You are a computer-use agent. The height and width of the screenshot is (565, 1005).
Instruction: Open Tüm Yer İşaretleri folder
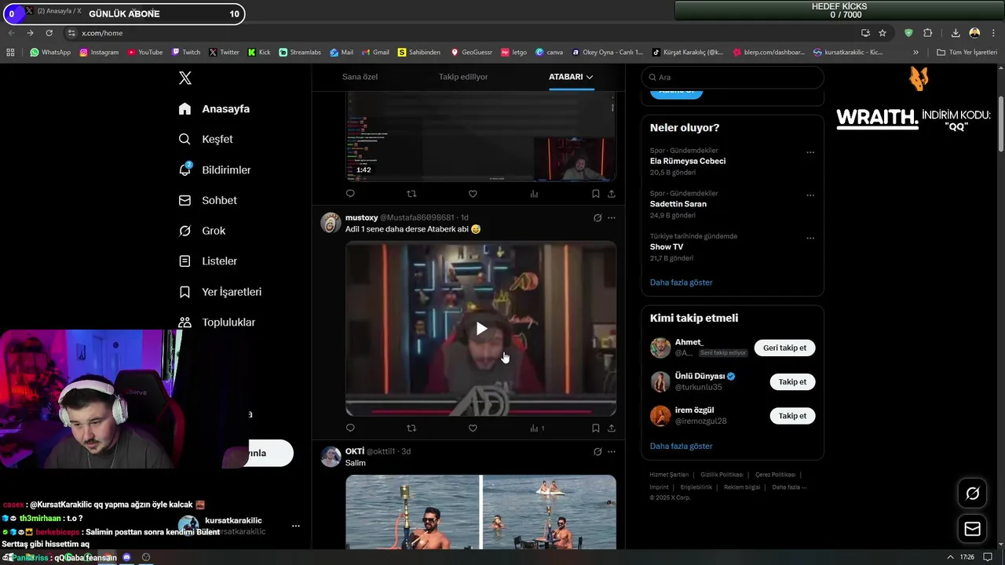pyautogui.click(x=967, y=53)
